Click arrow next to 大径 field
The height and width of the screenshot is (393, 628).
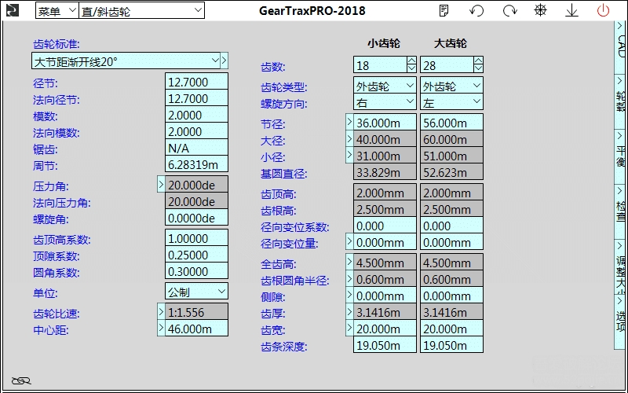[349, 138]
